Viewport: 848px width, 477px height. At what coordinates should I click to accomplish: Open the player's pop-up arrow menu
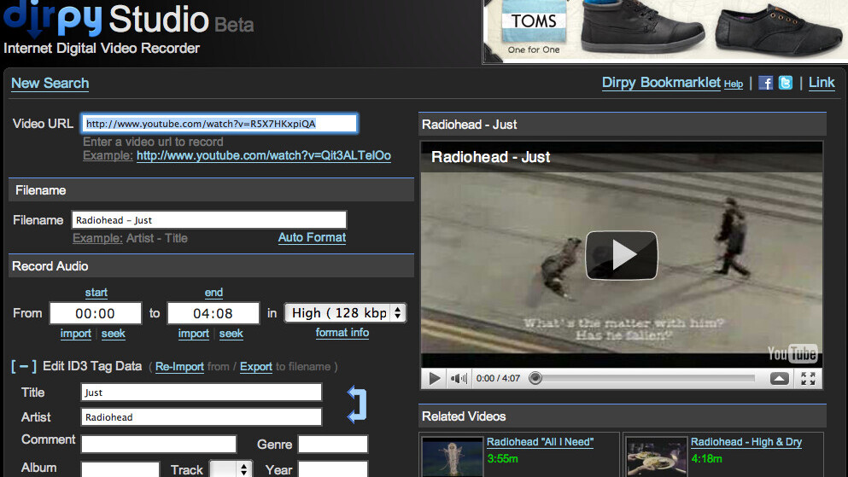[779, 379]
